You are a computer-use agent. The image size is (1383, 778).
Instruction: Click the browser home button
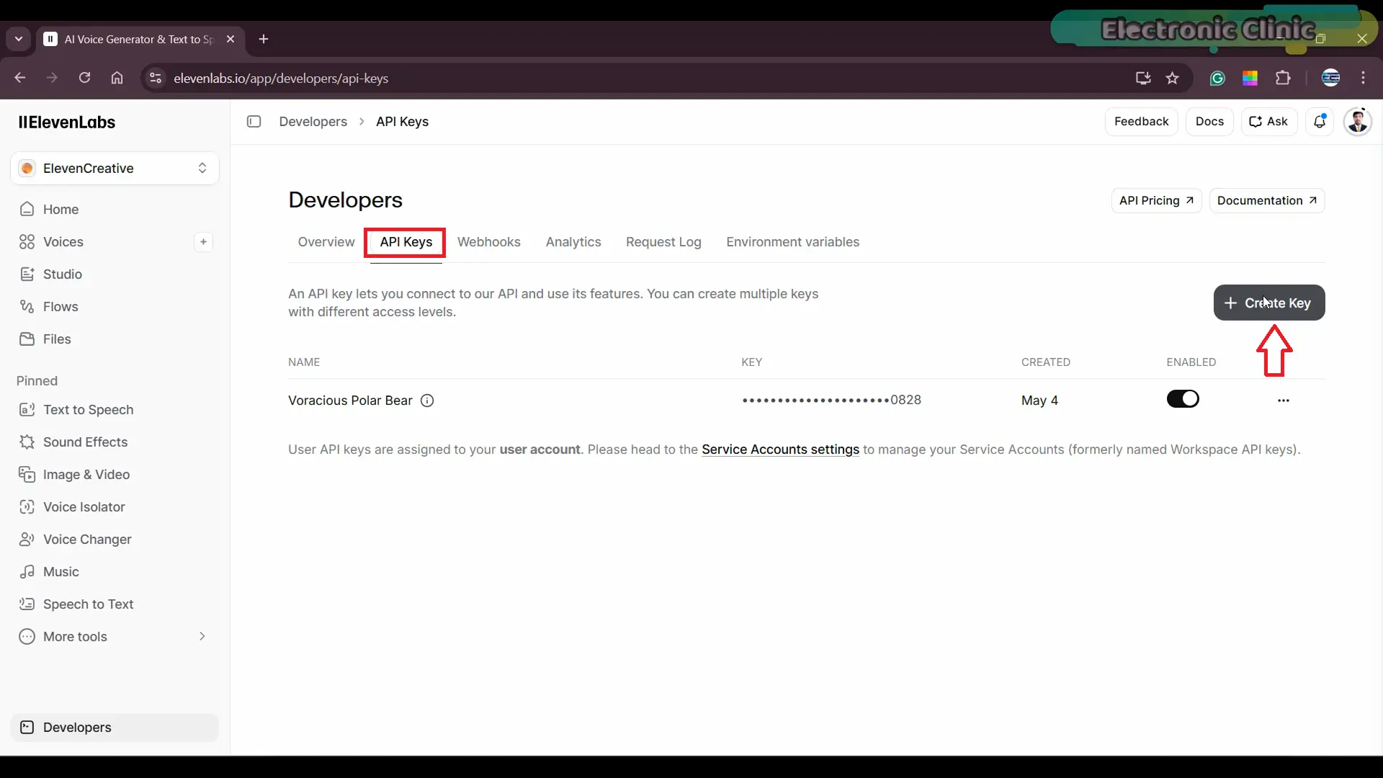117,78
